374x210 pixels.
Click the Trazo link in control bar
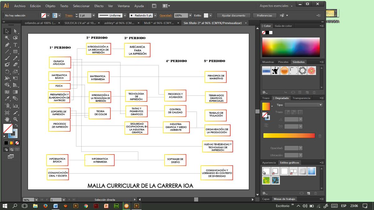pyautogui.click(x=69, y=15)
